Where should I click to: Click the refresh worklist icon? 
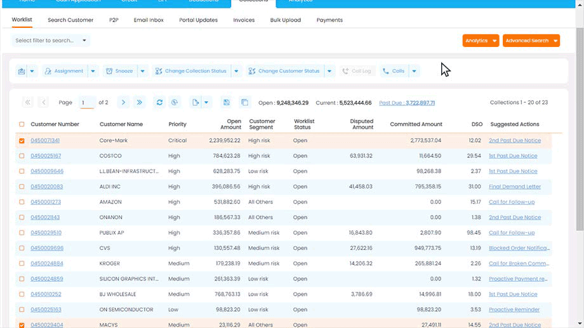click(159, 102)
